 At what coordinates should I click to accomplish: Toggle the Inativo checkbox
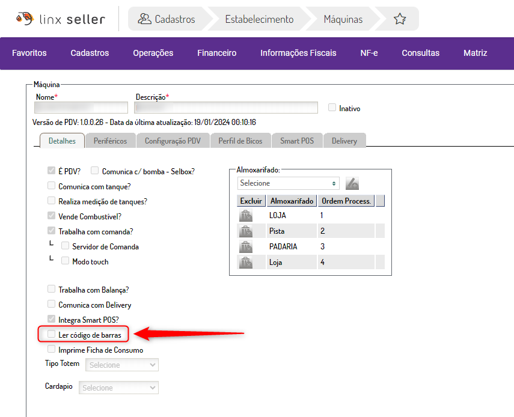332,108
